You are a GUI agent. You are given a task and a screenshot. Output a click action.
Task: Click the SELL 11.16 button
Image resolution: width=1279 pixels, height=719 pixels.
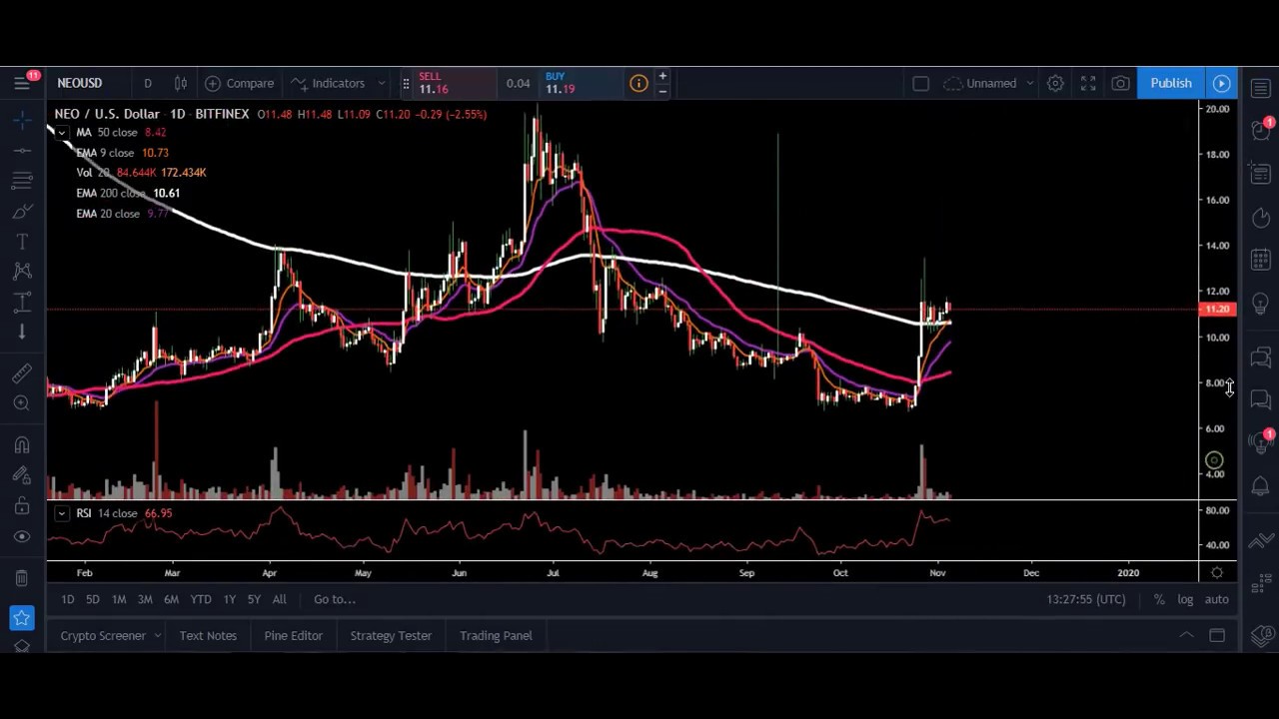456,83
